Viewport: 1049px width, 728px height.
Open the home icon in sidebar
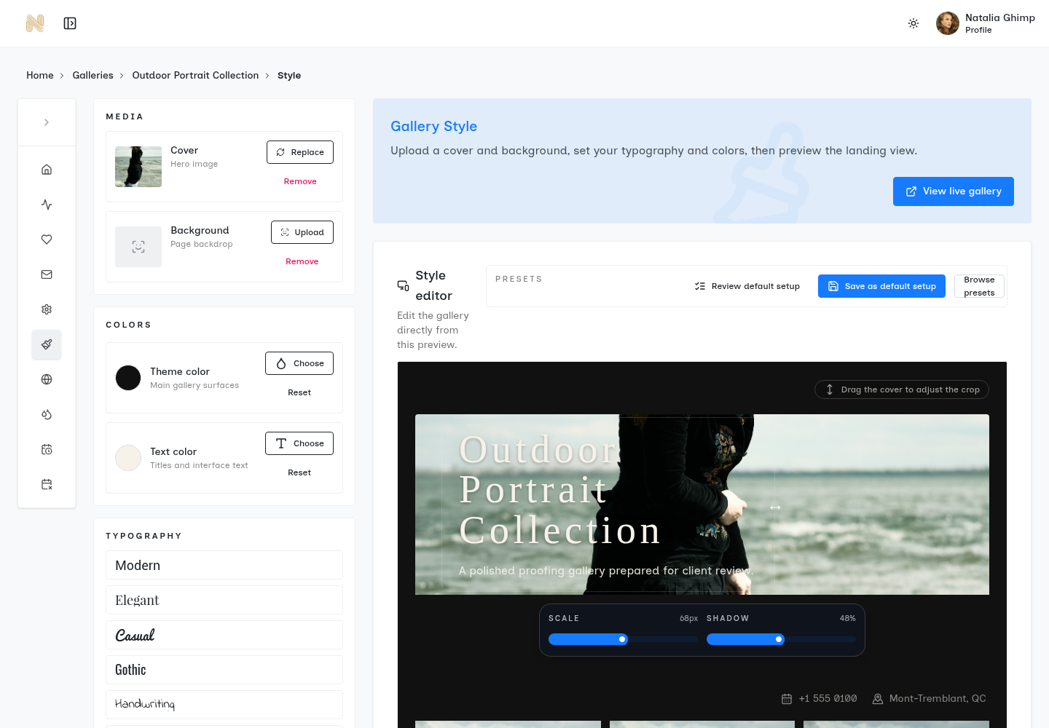pos(47,170)
